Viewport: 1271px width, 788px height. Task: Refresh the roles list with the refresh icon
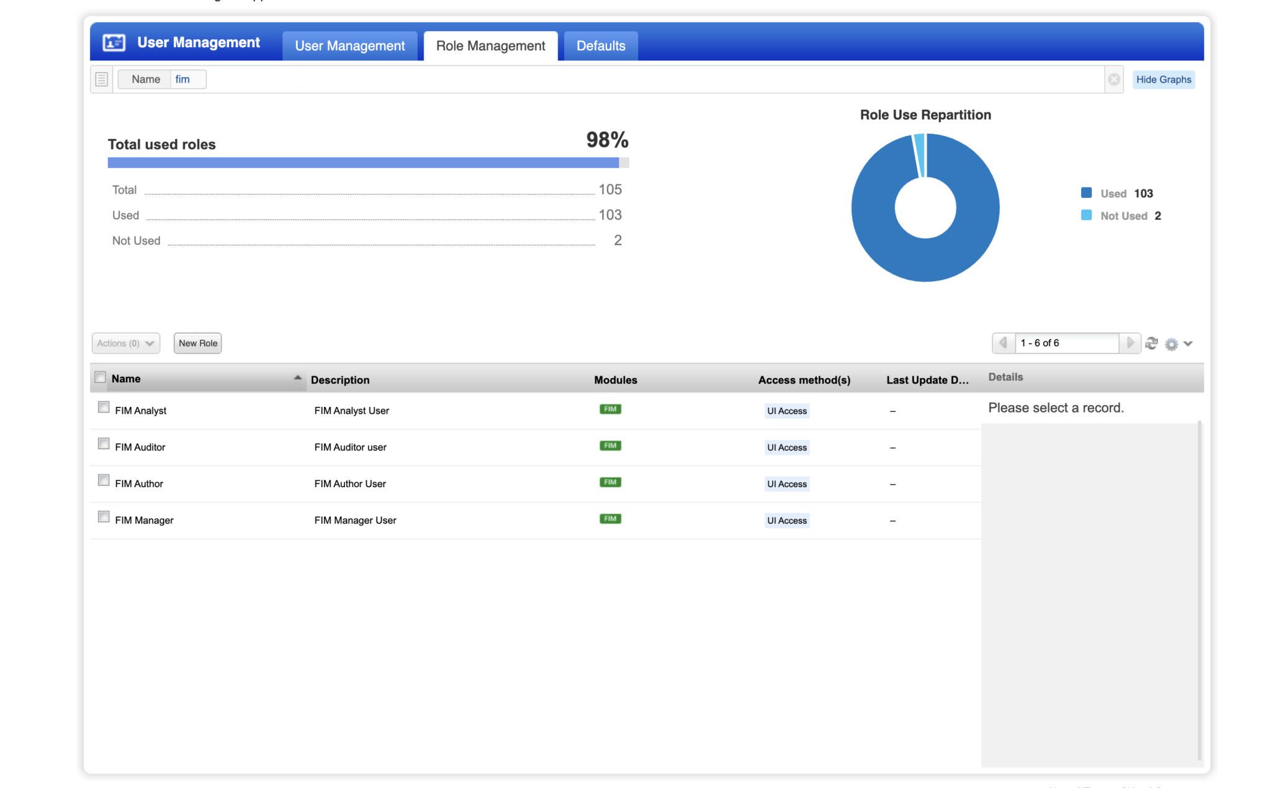[1151, 343]
